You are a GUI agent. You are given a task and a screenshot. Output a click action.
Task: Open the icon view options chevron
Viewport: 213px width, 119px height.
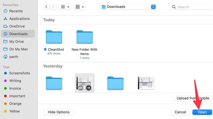point(68,7)
